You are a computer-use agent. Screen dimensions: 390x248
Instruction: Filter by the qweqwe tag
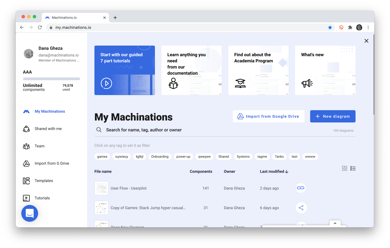tap(205, 157)
